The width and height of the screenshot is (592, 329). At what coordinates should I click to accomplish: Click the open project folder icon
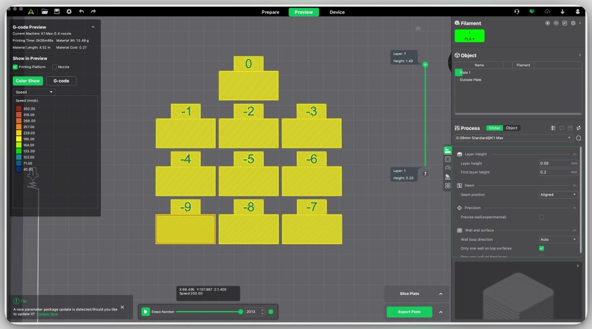click(x=45, y=12)
